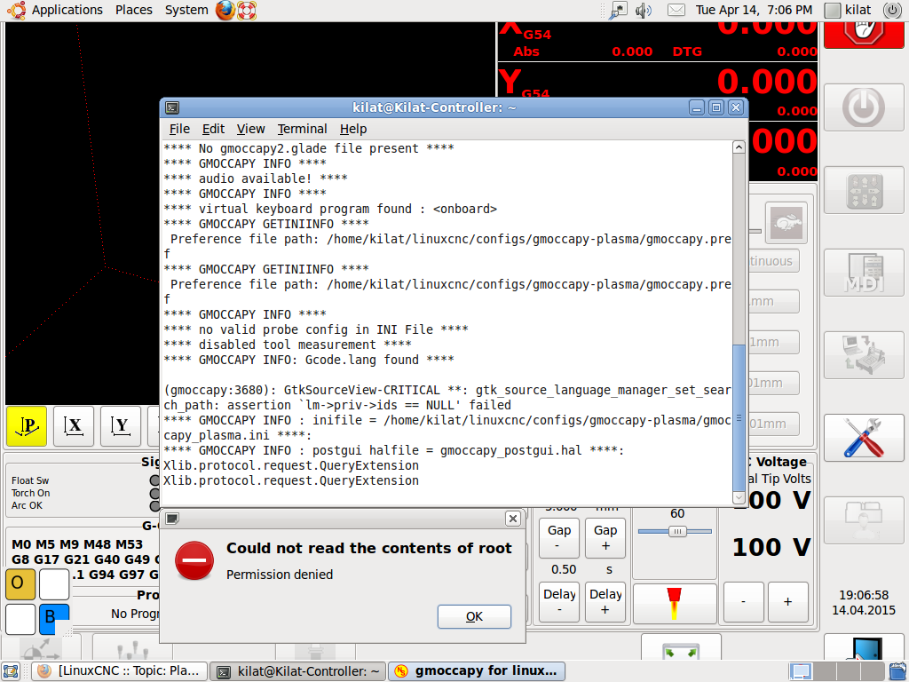Open the kilat user menu
The width and height of the screenshot is (909, 682).
(x=848, y=10)
